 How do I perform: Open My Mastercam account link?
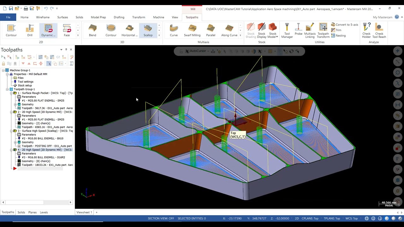point(383,17)
